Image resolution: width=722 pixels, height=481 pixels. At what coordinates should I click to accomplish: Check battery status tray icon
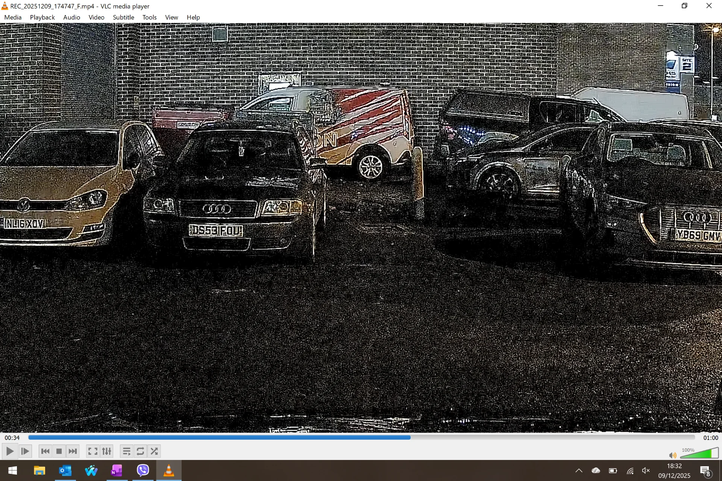point(613,470)
